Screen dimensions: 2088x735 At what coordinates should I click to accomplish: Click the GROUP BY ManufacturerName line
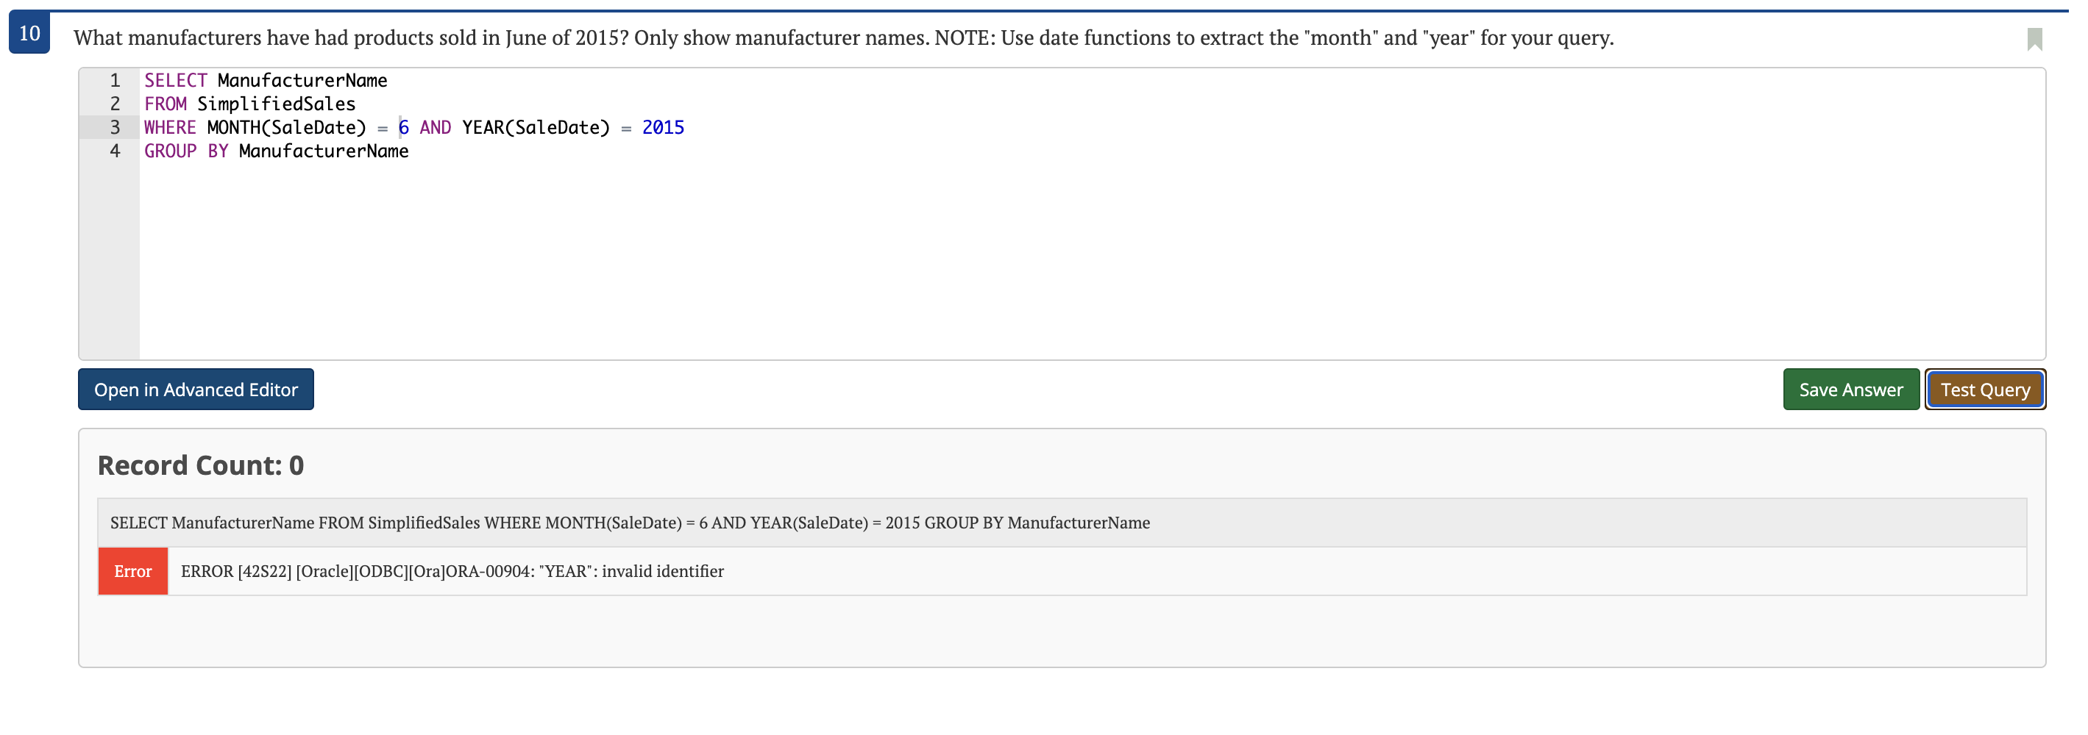point(277,151)
